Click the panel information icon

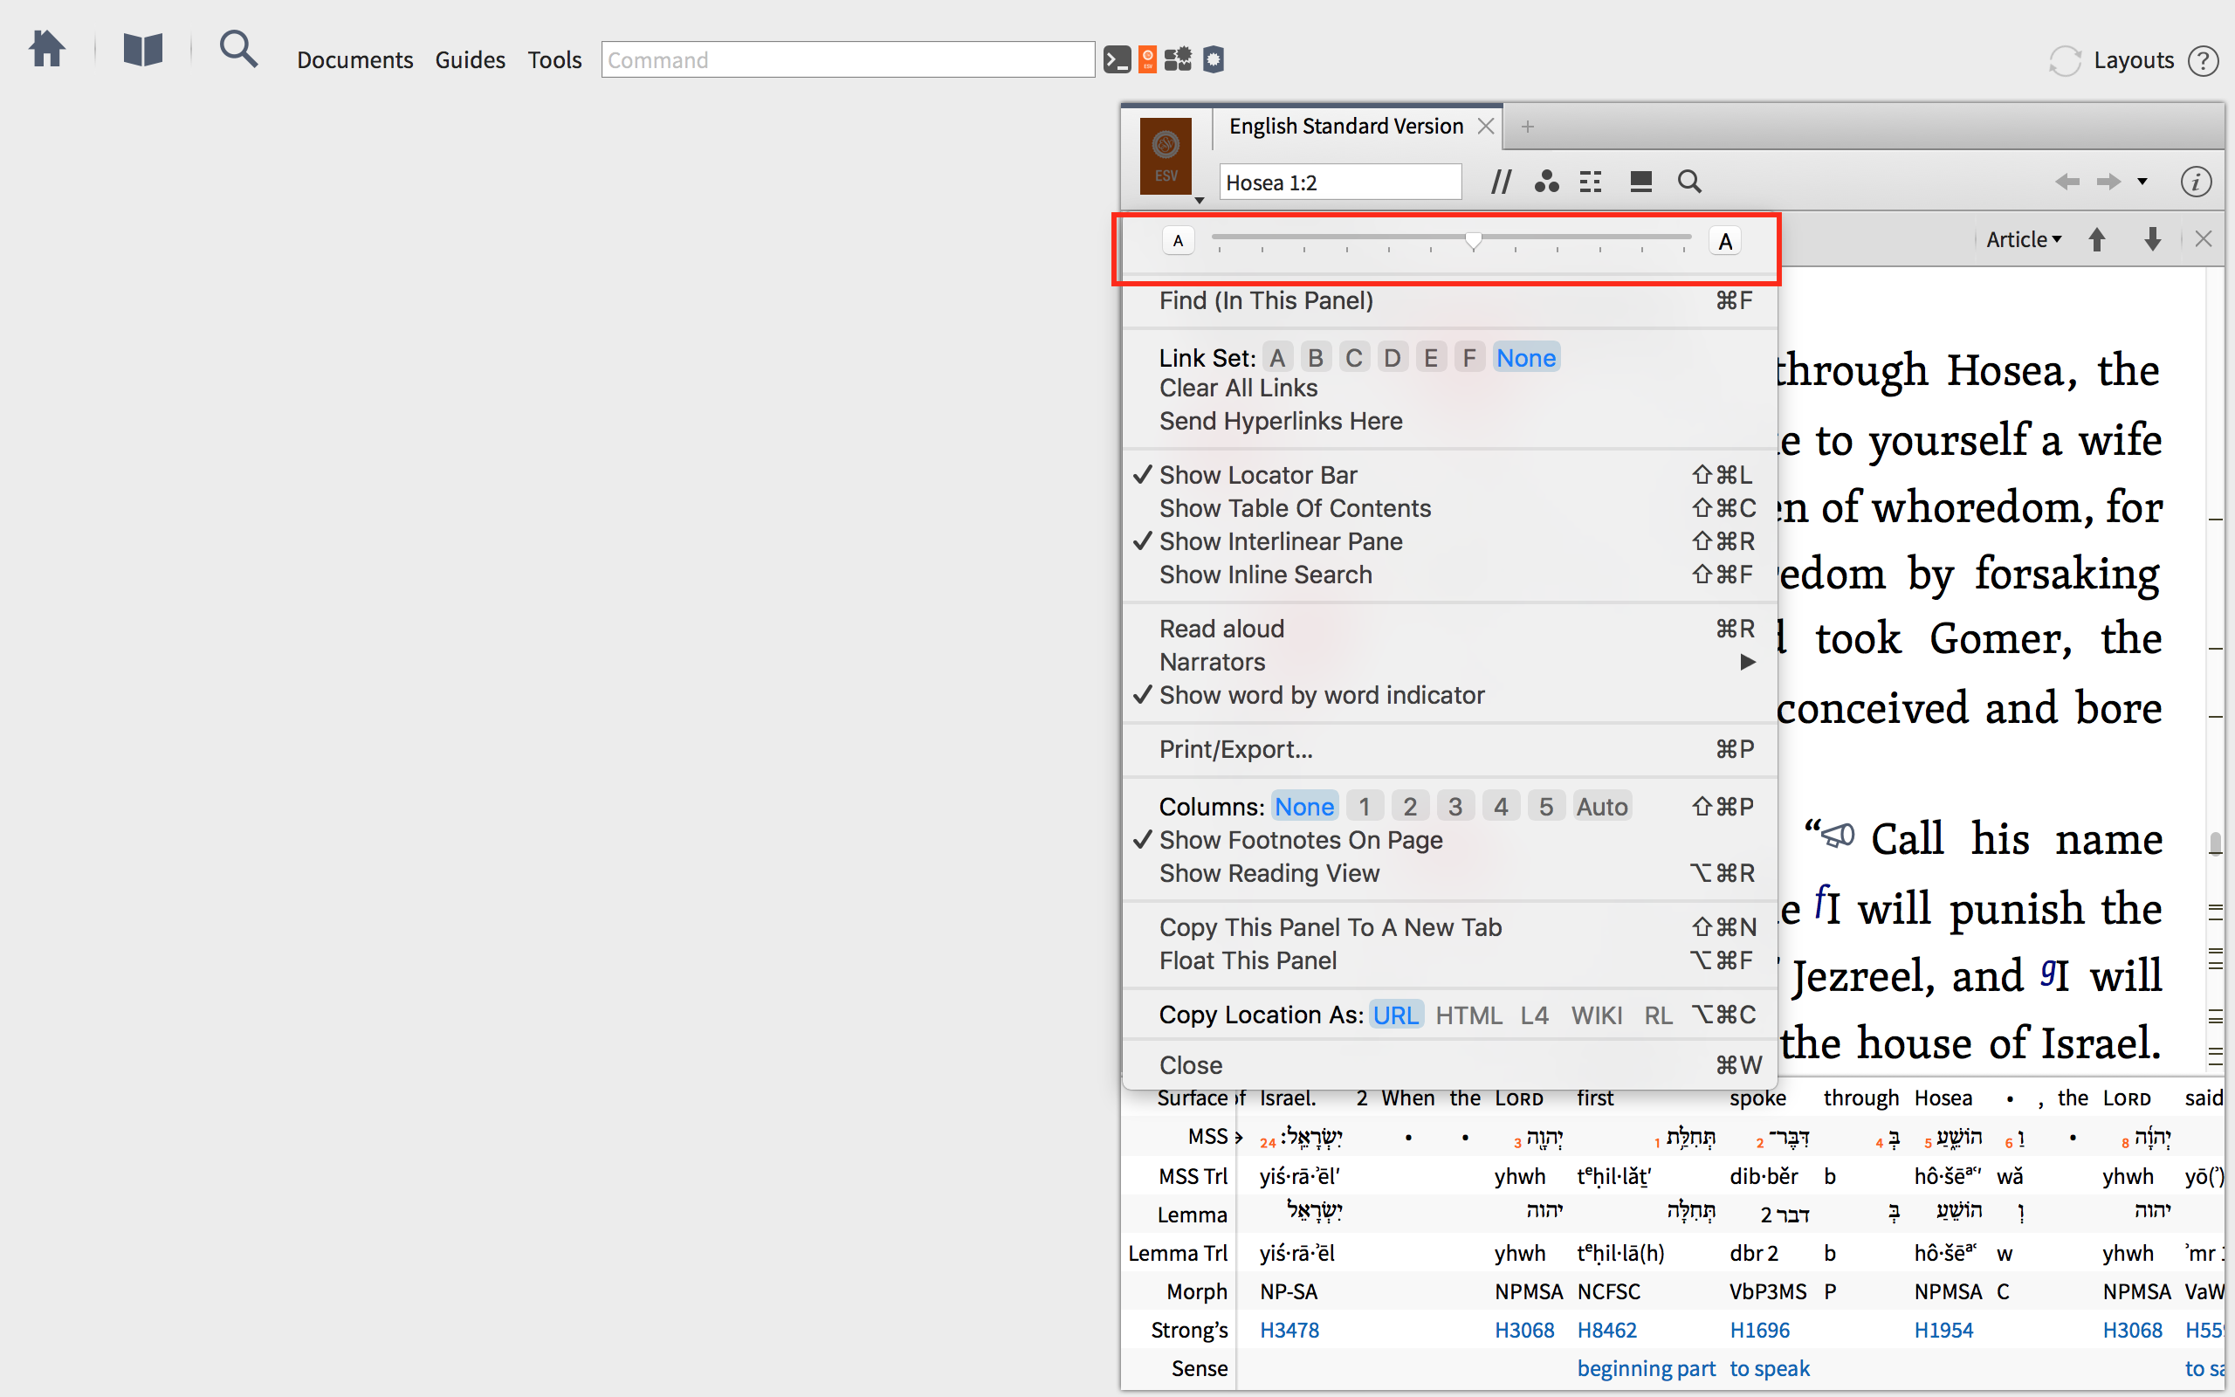[x=2196, y=182]
